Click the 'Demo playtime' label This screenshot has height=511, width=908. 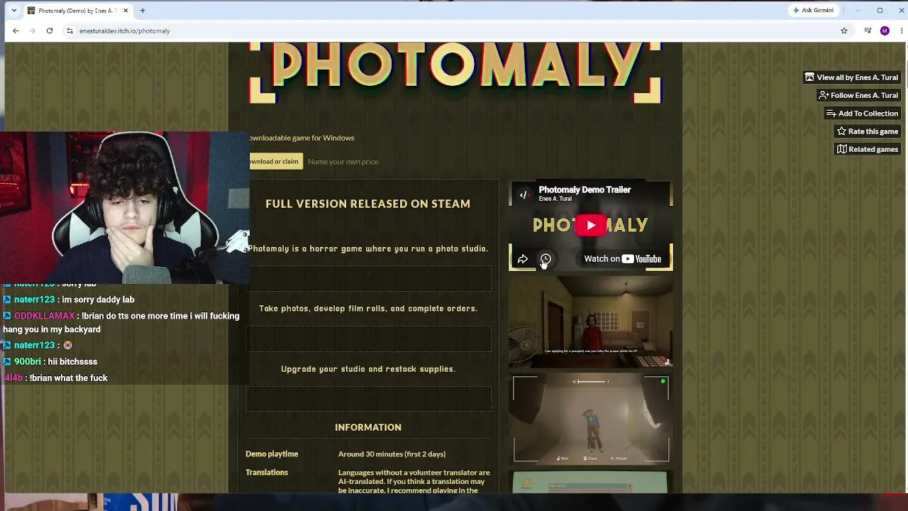pos(272,454)
